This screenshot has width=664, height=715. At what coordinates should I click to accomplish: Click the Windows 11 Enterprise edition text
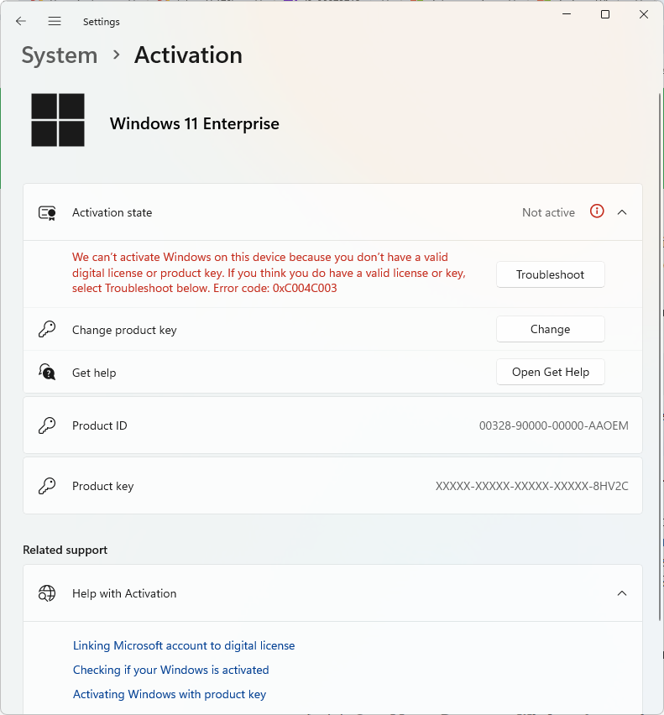coord(195,123)
